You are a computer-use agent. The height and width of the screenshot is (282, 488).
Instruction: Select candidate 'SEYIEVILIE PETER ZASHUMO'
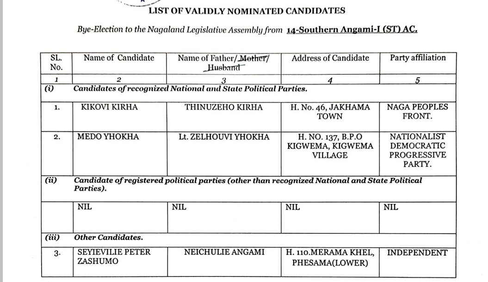coord(114,257)
